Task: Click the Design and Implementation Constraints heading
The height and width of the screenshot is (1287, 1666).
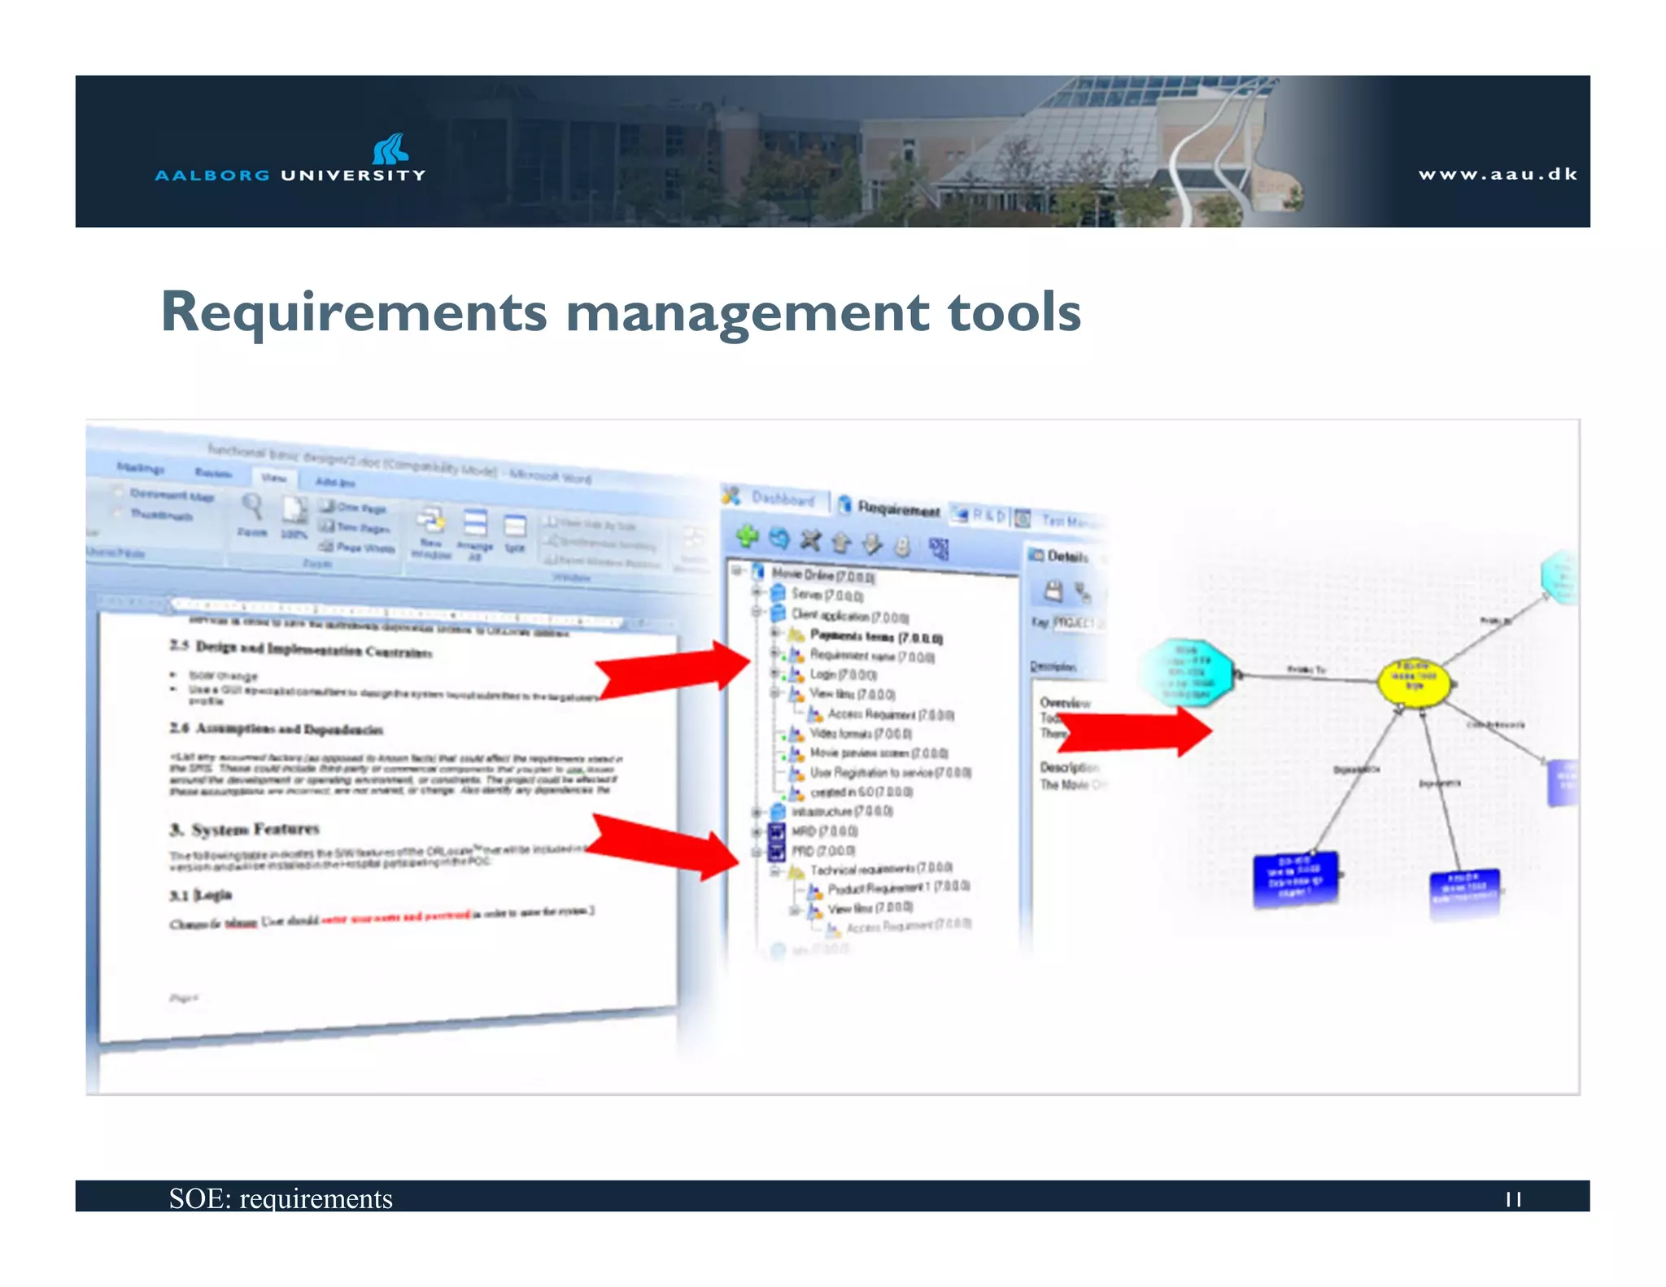Action: 301,648
